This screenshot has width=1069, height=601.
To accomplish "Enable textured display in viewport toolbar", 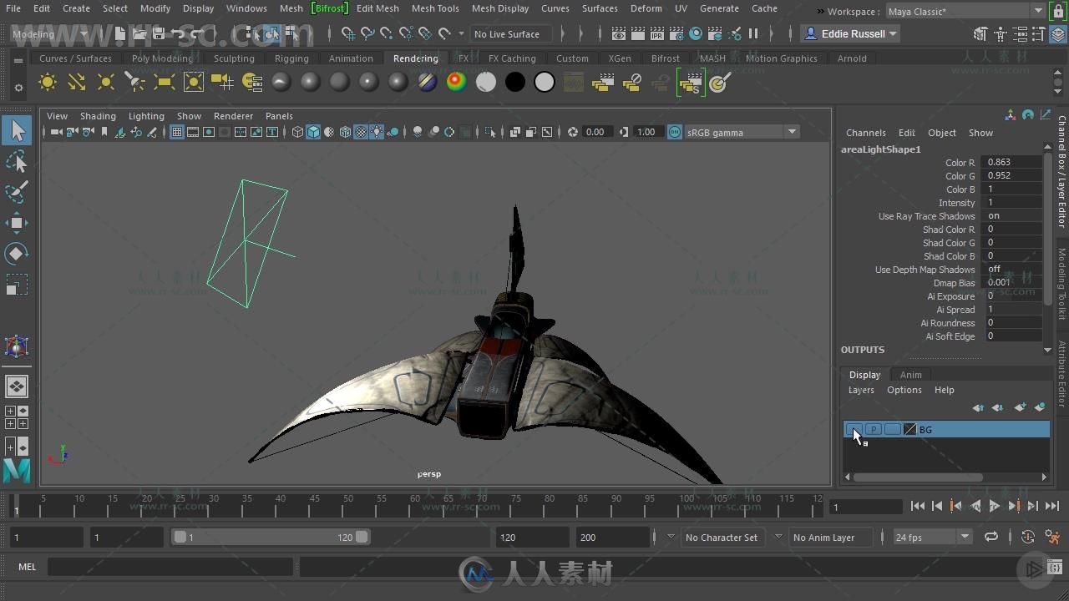I will point(361,132).
